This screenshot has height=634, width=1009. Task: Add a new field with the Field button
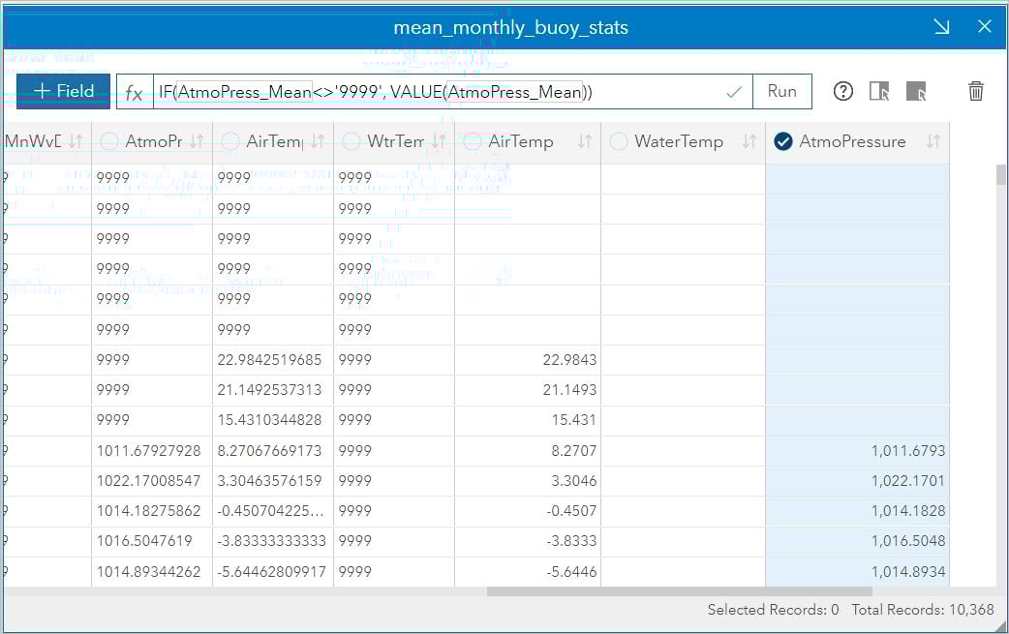[62, 90]
